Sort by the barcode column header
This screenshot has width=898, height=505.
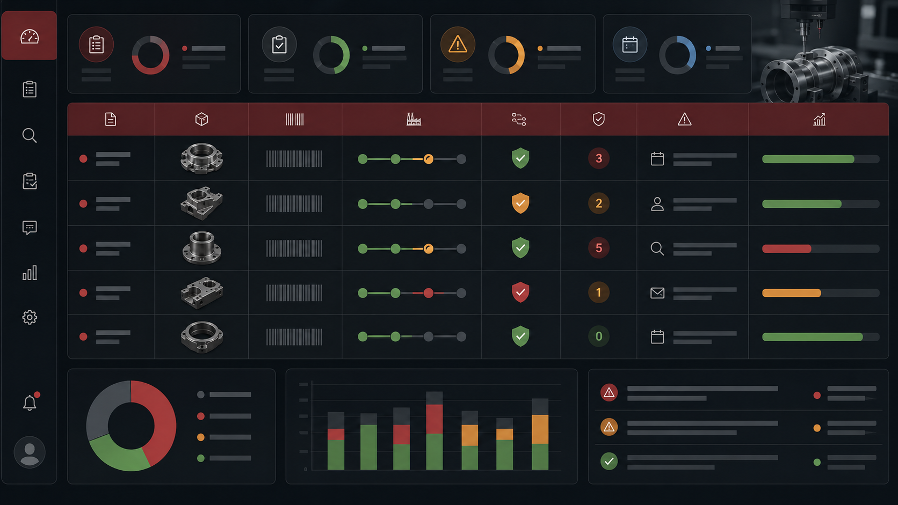(x=294, y=119)
